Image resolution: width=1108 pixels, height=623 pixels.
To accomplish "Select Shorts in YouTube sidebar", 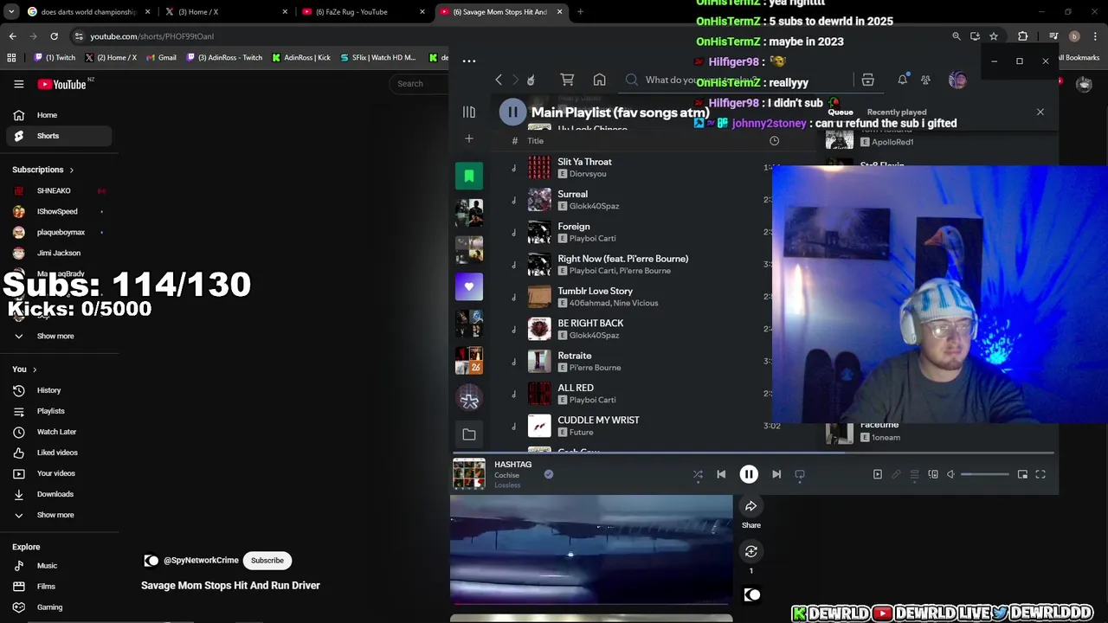I will [57, 136].
